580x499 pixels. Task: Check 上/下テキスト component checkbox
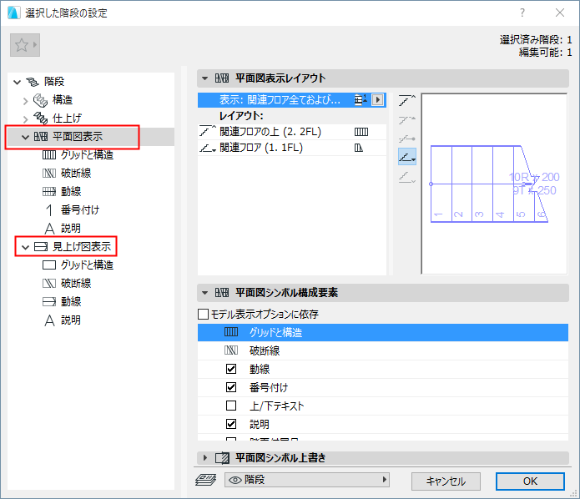click(x=231, y=406)
